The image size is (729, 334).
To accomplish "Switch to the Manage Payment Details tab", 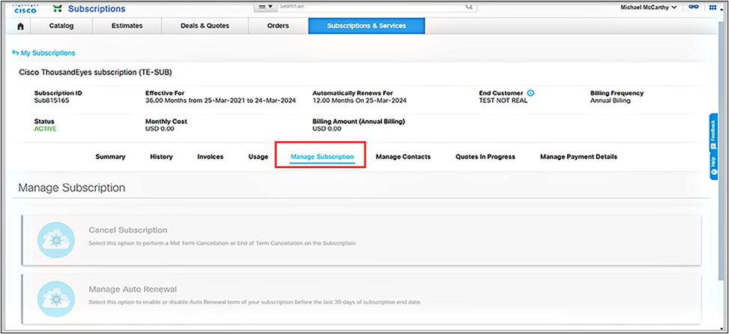I will click(x=579, y=157).
